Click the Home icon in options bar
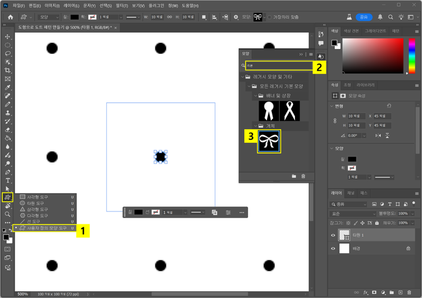422x298 pixels. pyautogui.click(x=10, y=17)
